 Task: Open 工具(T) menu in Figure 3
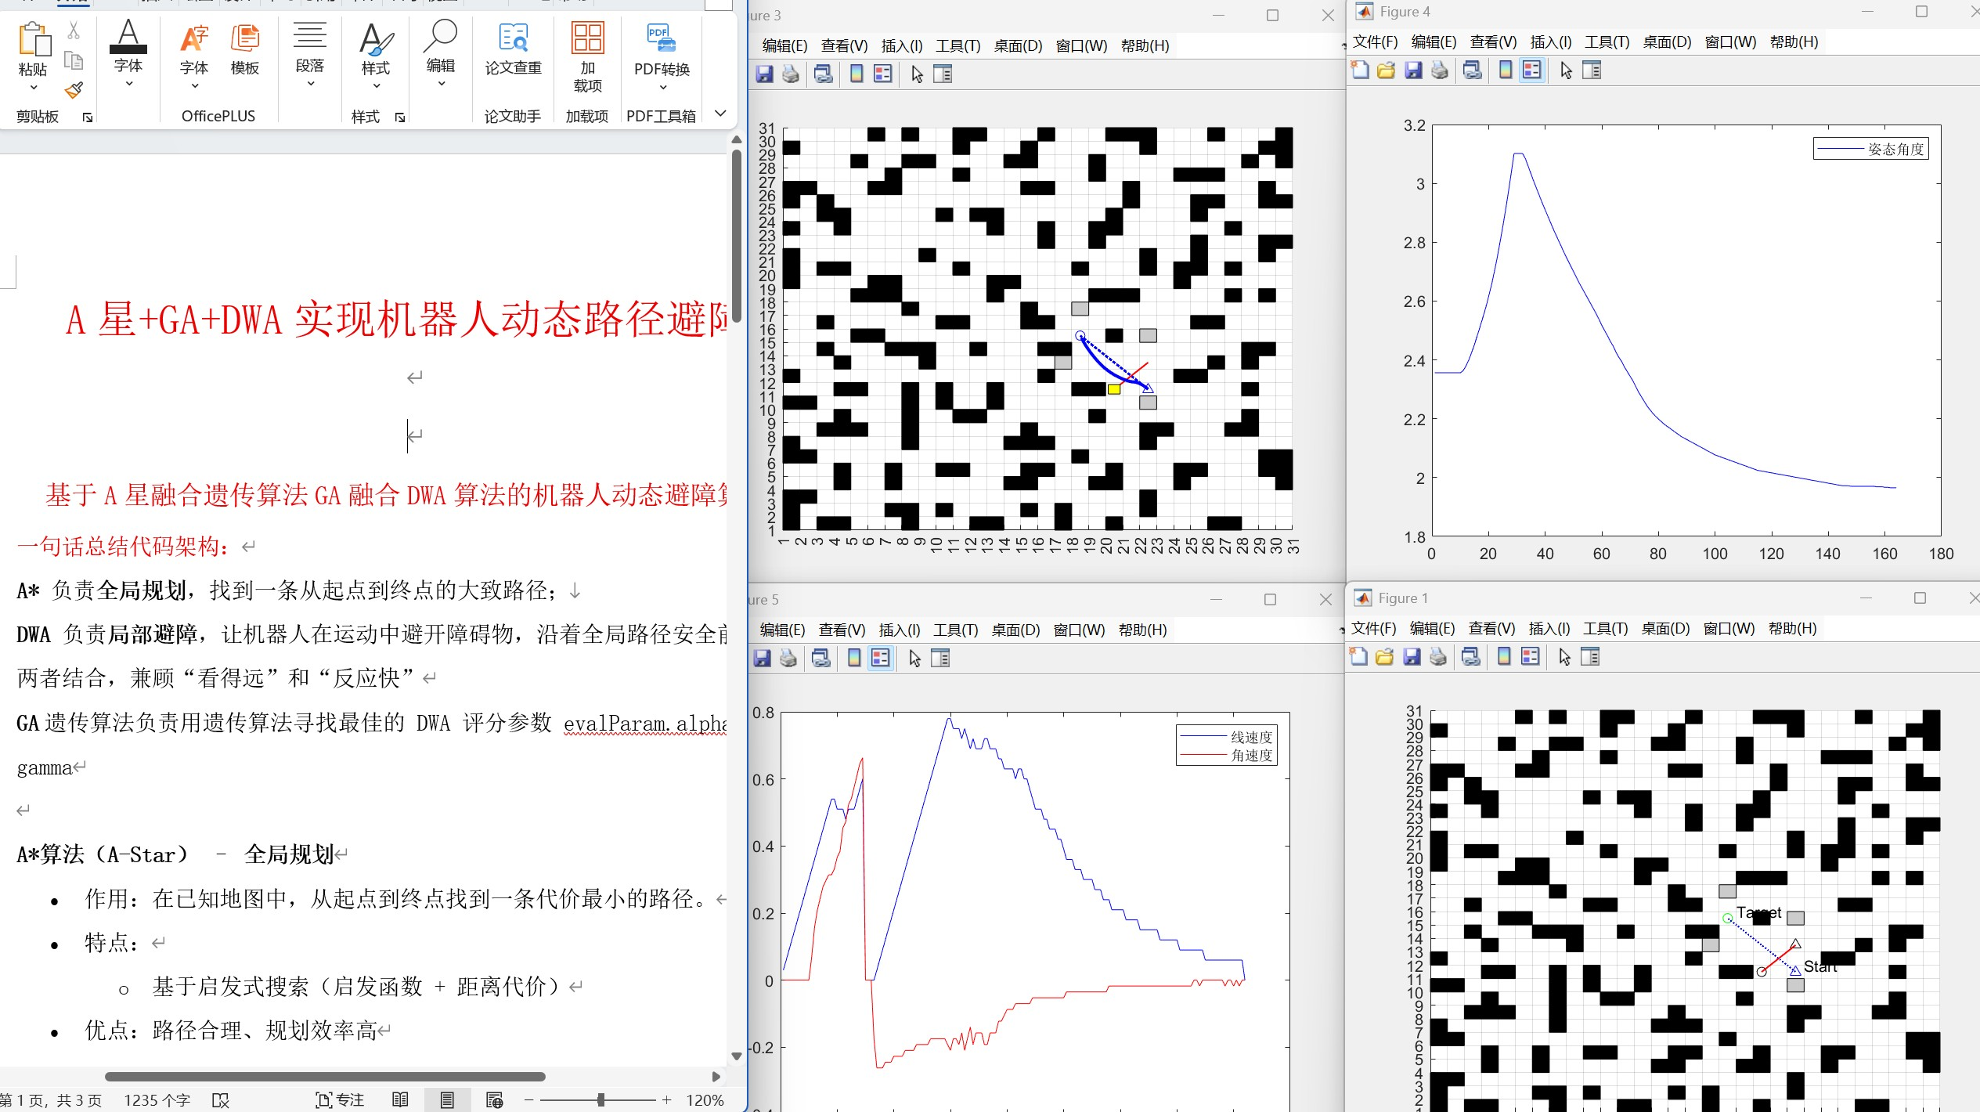click(x=958, y=45)
